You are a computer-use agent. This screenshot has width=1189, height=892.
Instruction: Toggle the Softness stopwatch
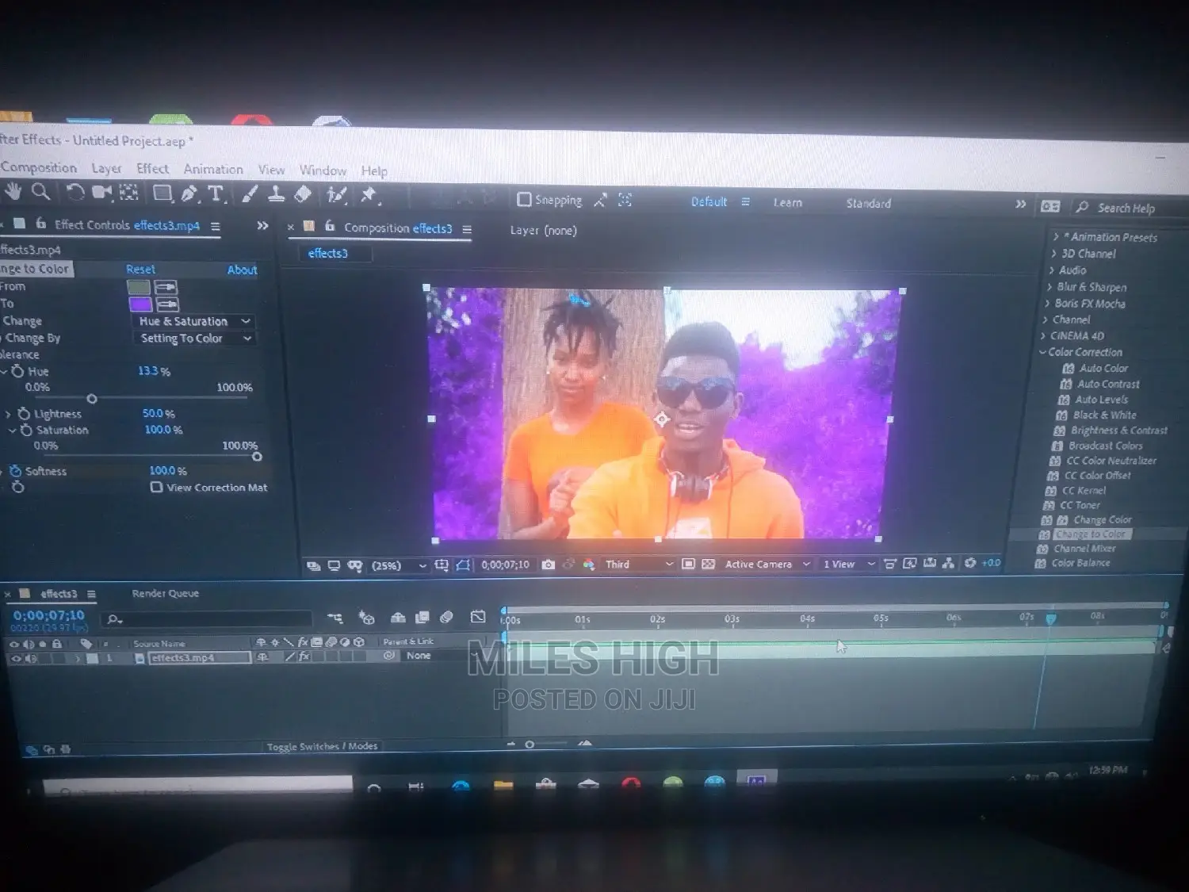tap(15, 471)
